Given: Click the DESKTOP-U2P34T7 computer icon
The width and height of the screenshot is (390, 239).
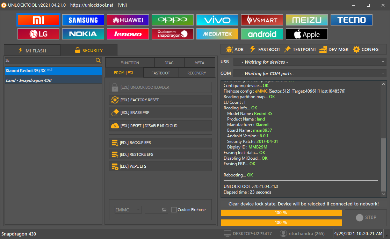Looking at the screenshot, I should coord(228,233).
